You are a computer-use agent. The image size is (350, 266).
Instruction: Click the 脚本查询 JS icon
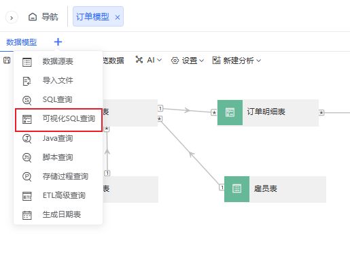[27, 158]
